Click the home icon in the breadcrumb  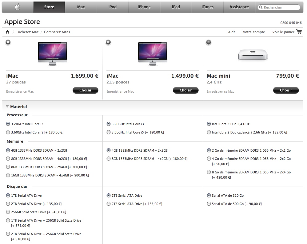(x=7, y=32)
